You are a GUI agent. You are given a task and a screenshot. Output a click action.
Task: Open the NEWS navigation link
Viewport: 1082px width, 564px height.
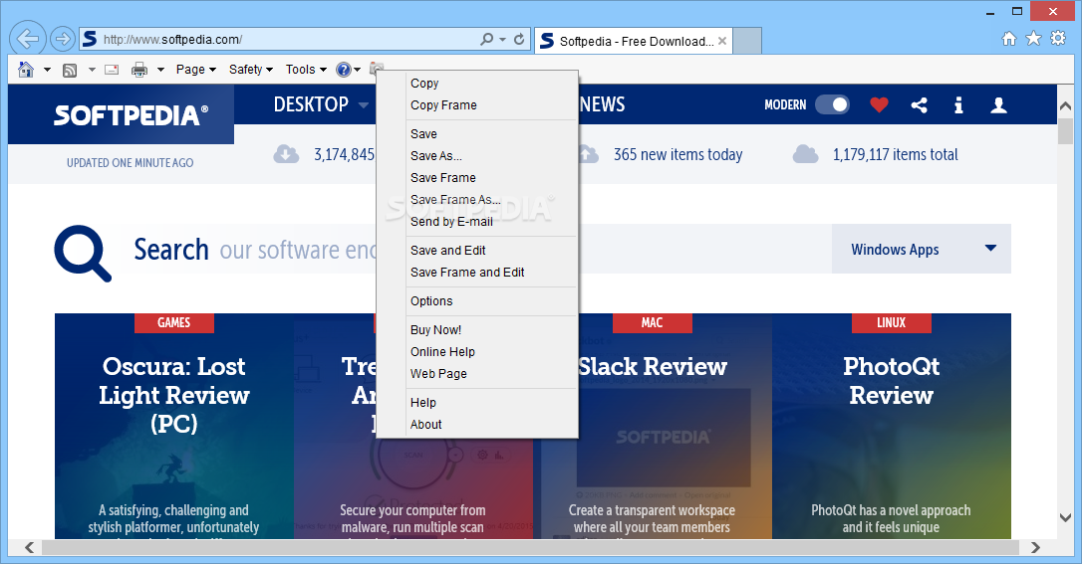(x=602, y=104)
